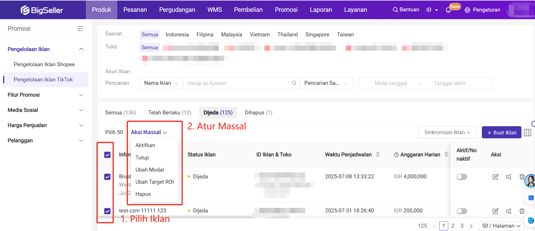Activate toggle for the IDR 200,000 ad
The height and width of the screenshot is (231, 535).
462,211
